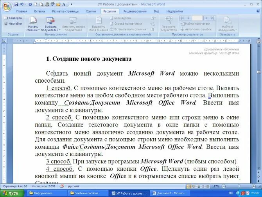
Task: Click the Word Help question mark icon
Action: point(258,11)
